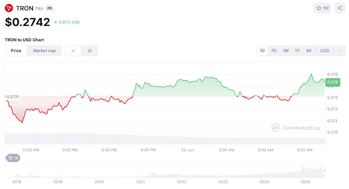
Task: Click the 6:00 PM time axis label
Action: coord(109,150)
